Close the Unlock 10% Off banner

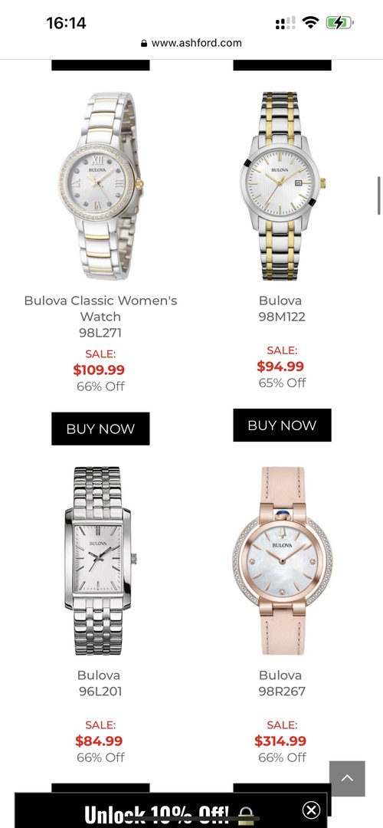311,810
